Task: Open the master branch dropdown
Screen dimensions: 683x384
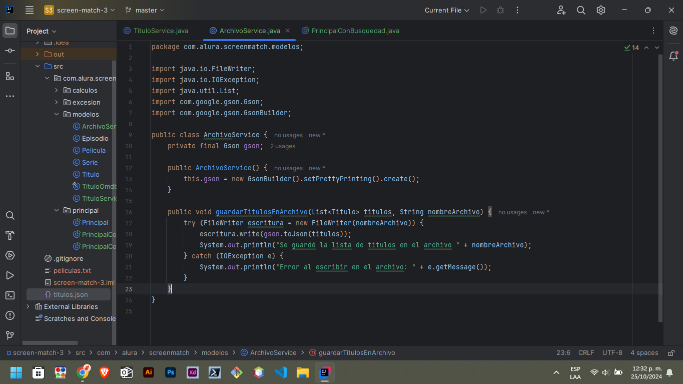Action: click(145, 10)
